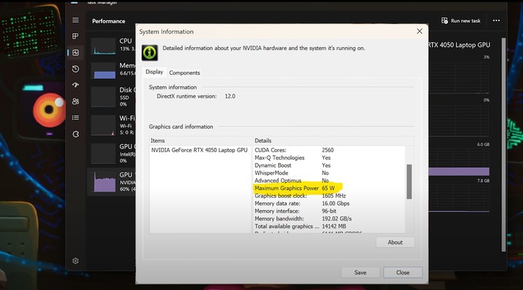Open Task Manager hamburger navigation menu
The height and width of the screenshot is (290, 523).
(x=76, y=20)
